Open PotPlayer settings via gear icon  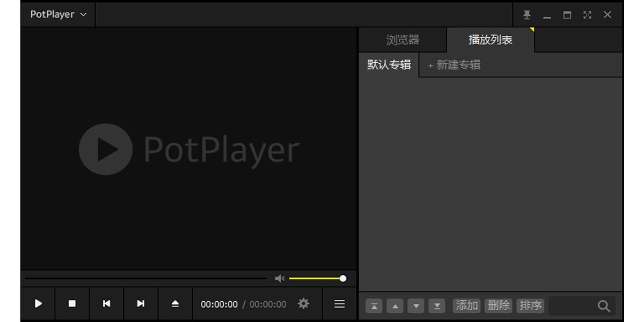click(303, 304)
